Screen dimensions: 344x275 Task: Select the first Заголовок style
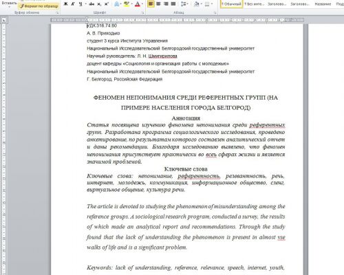[x=277, y=4]
